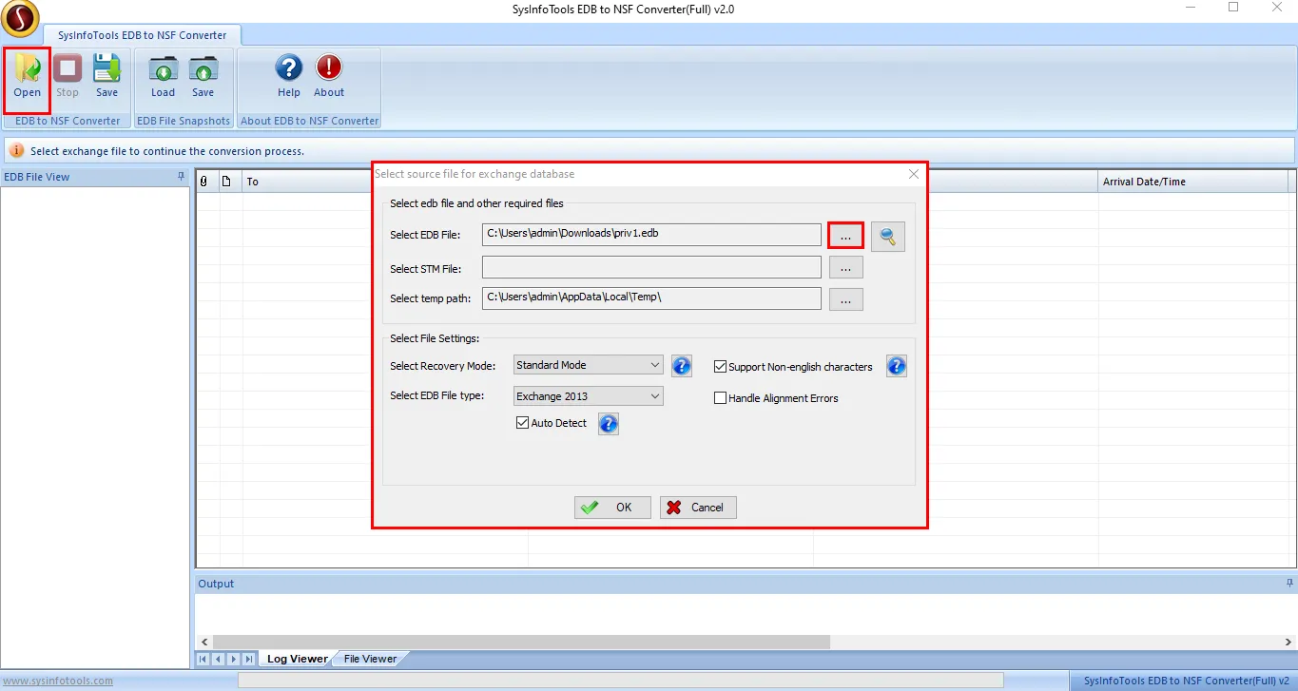Click the Arrival Date/Time column header
Screen dimensions: 1298x691
tap(1192, 182)
